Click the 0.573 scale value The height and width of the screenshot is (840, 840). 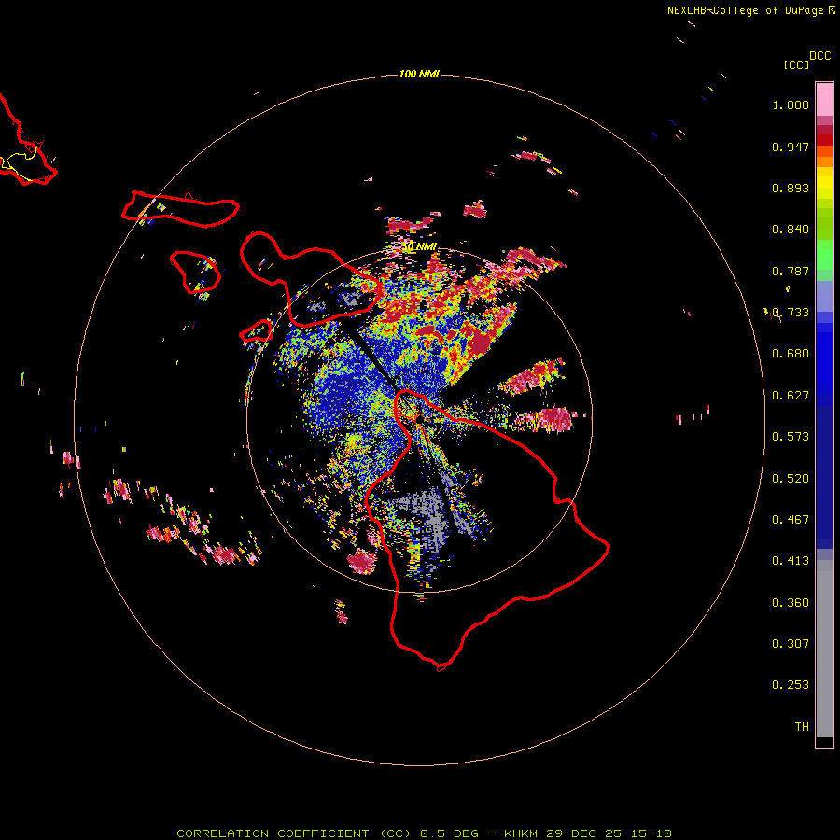[791, 437]
